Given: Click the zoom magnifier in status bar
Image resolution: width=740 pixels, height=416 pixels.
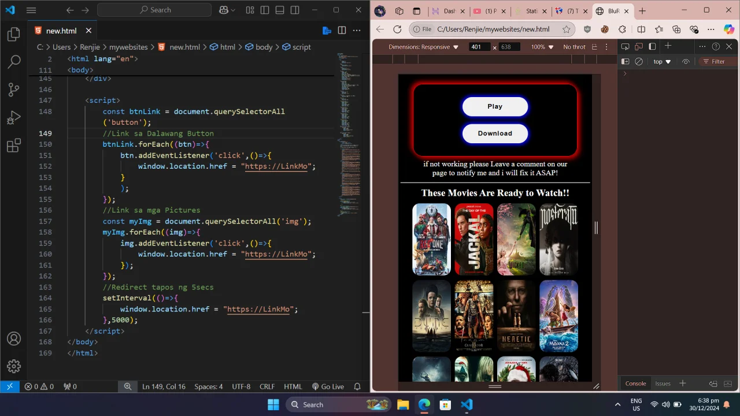Looking at the screenshot, I should [128, 387].
